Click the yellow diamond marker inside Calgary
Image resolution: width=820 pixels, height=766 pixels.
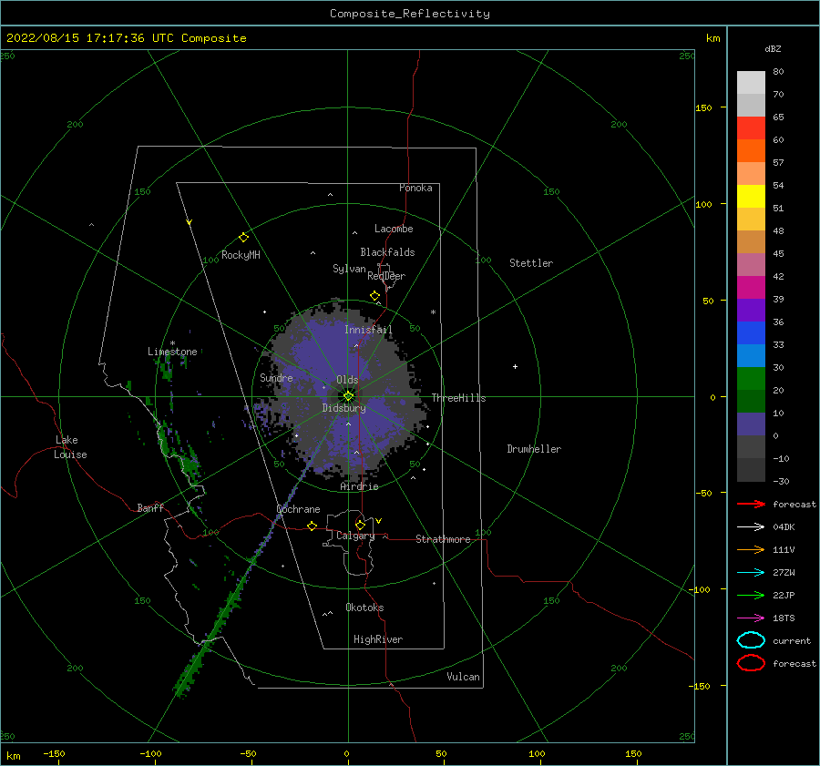tap(360, 525)
